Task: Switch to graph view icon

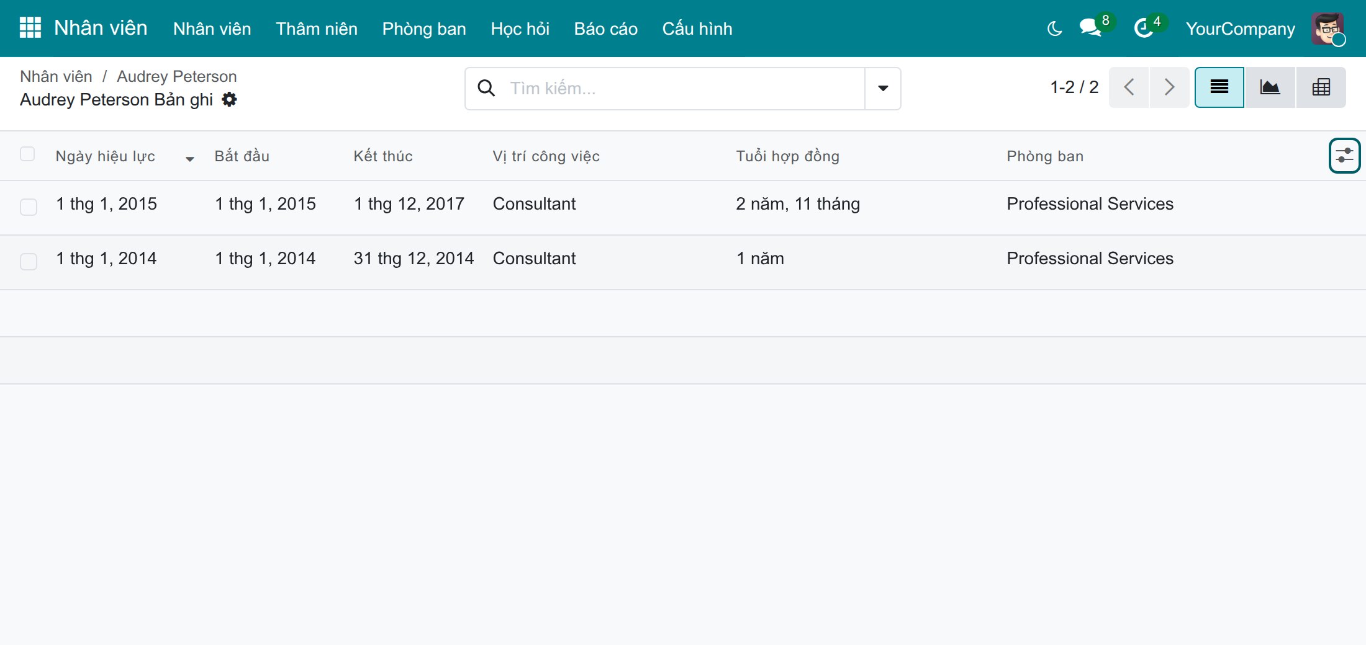Action: tap(1270, 87)
